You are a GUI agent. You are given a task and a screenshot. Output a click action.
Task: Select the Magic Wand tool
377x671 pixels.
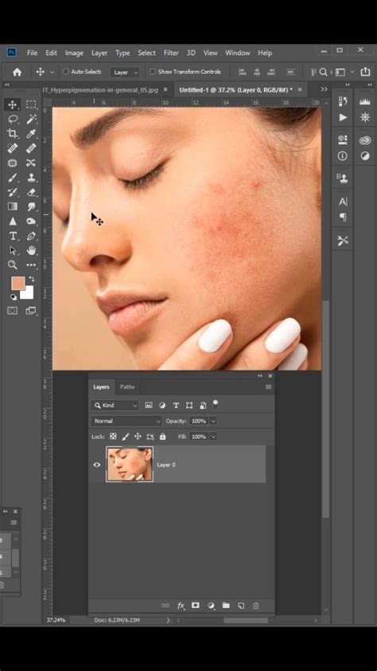tap(31, 120)
